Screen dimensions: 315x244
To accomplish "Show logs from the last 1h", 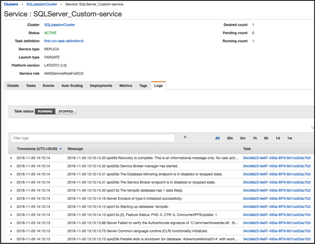I will [255, 138].
